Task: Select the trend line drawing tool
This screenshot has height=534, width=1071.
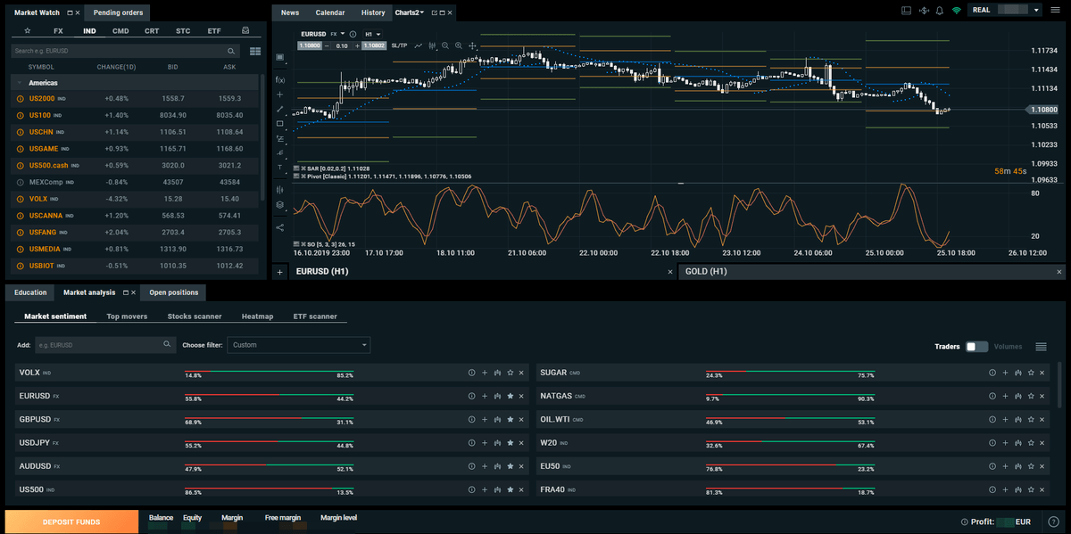Action: [280, 109]
